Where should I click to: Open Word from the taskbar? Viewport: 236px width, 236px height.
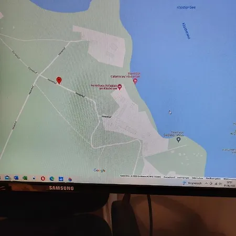pos(16,178)
